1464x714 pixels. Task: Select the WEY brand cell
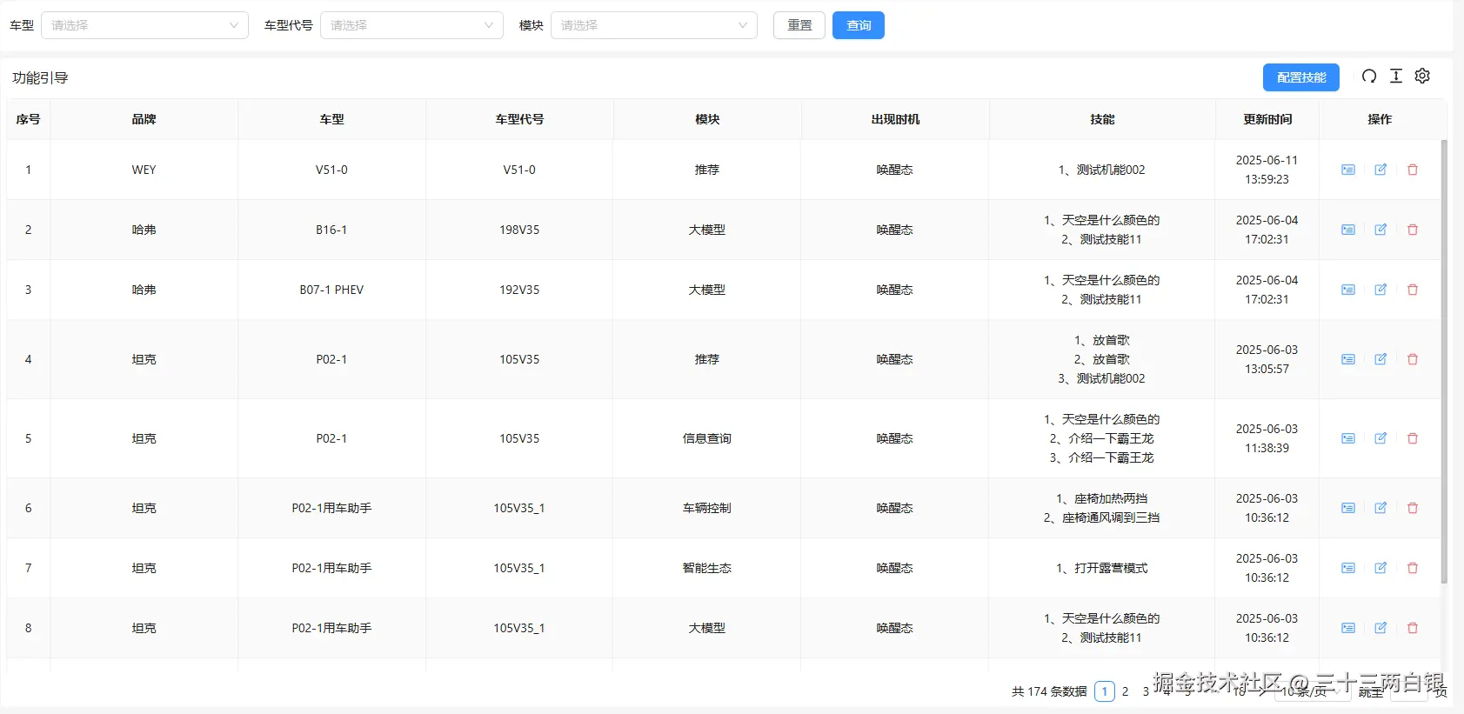144,170
